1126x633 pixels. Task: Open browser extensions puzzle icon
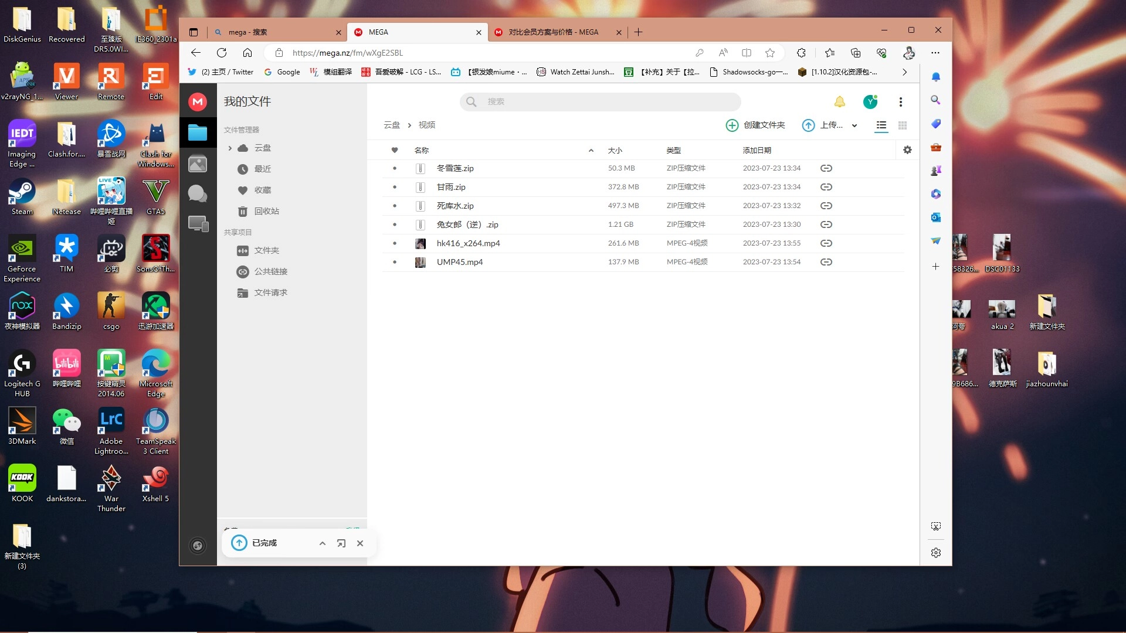pos(801,53)
